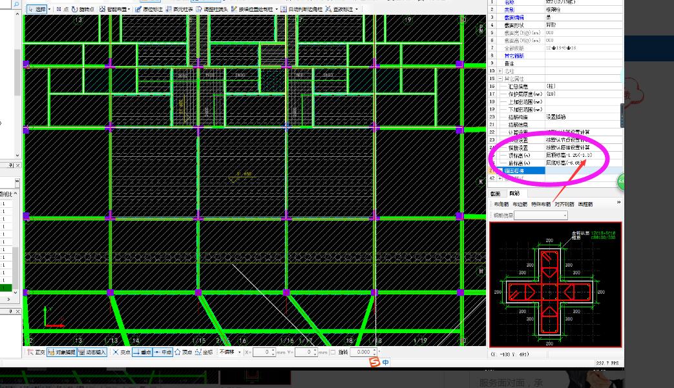The height and width of the screenshot is (388, 674).
Task: Click the 布角筋 corner rebar button
Action: coord(501,204)
